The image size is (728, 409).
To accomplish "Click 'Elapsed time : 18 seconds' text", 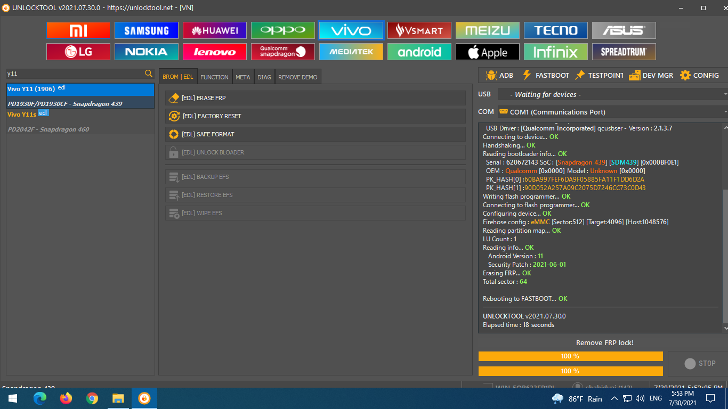I will coord(519,325).
